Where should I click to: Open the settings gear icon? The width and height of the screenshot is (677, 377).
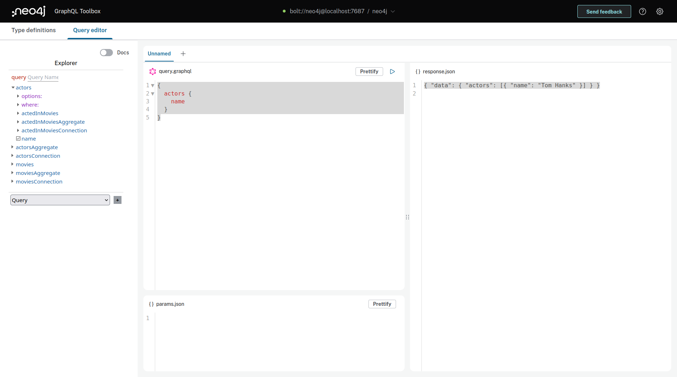pos(660,11)
